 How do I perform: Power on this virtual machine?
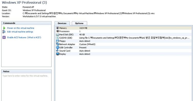tap(21, 28)
